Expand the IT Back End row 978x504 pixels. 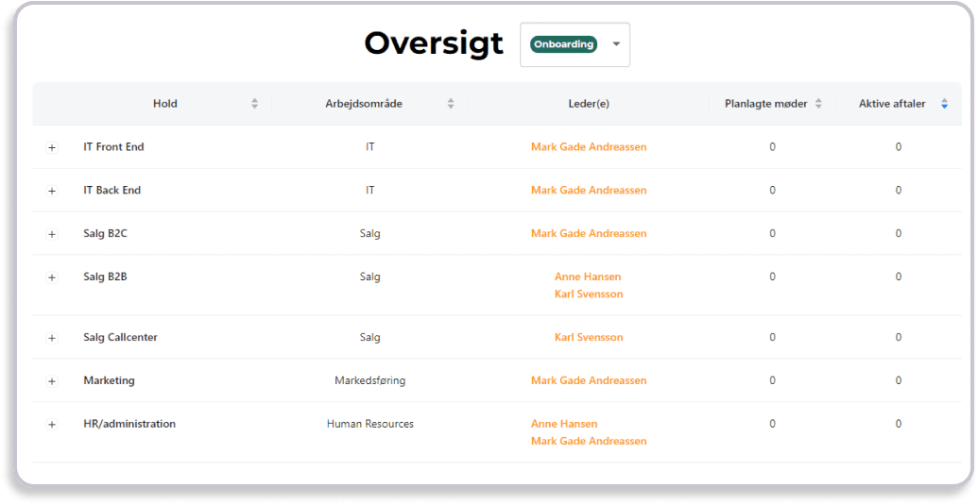tap(52, 191)
